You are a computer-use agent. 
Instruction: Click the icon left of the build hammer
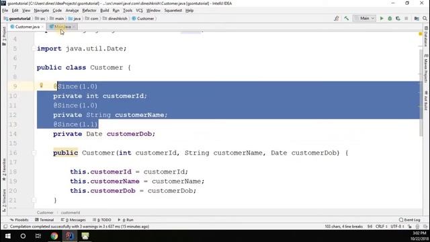click(336, 18)
